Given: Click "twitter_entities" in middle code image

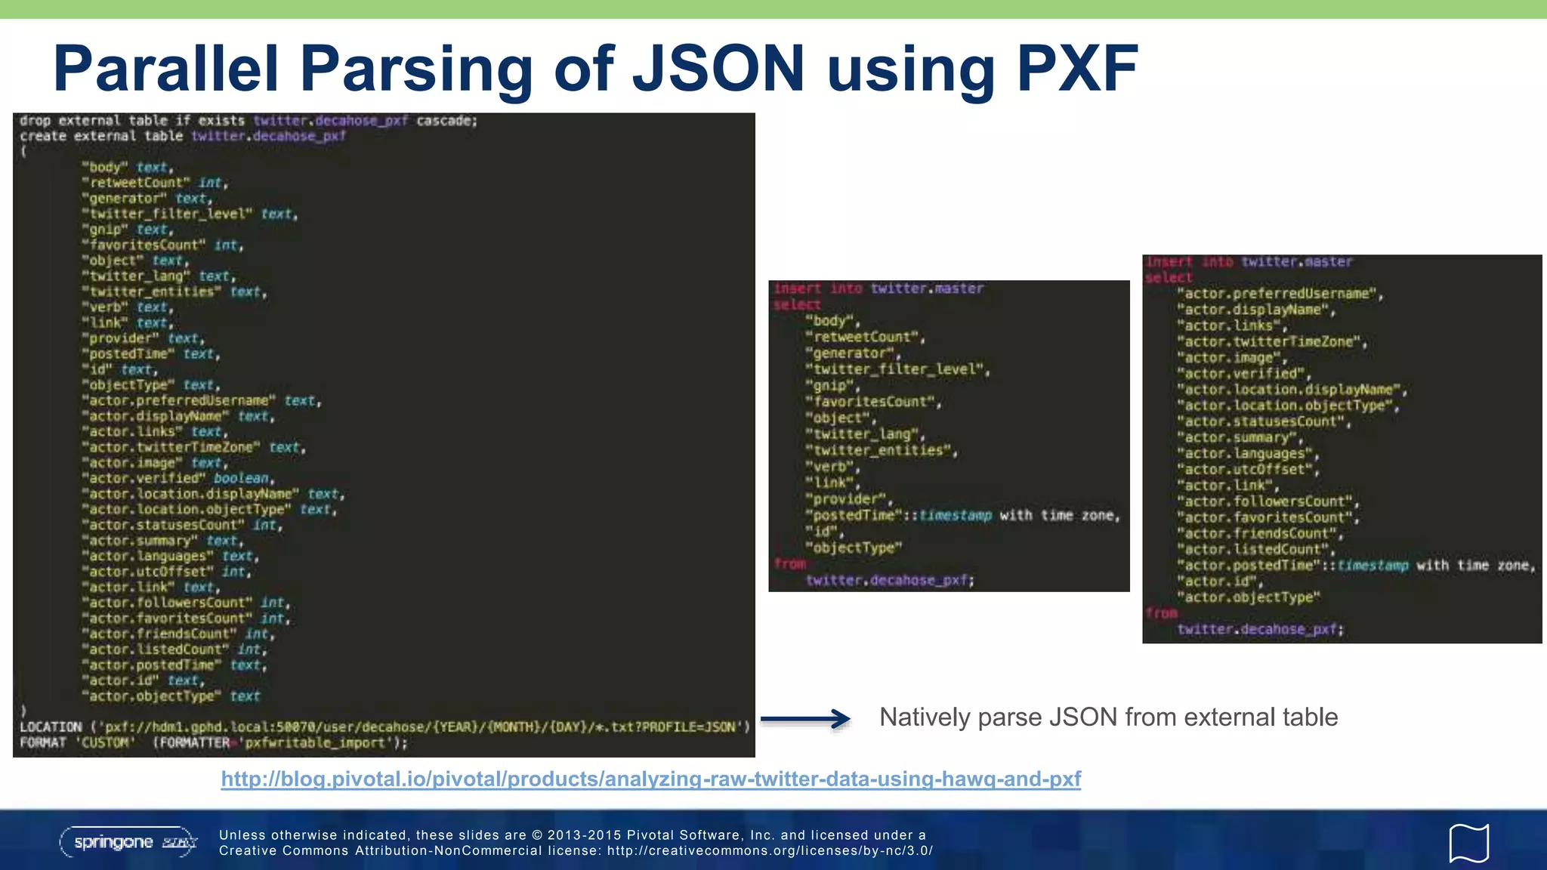Looking at the screenshot, I should click(882, 450).
